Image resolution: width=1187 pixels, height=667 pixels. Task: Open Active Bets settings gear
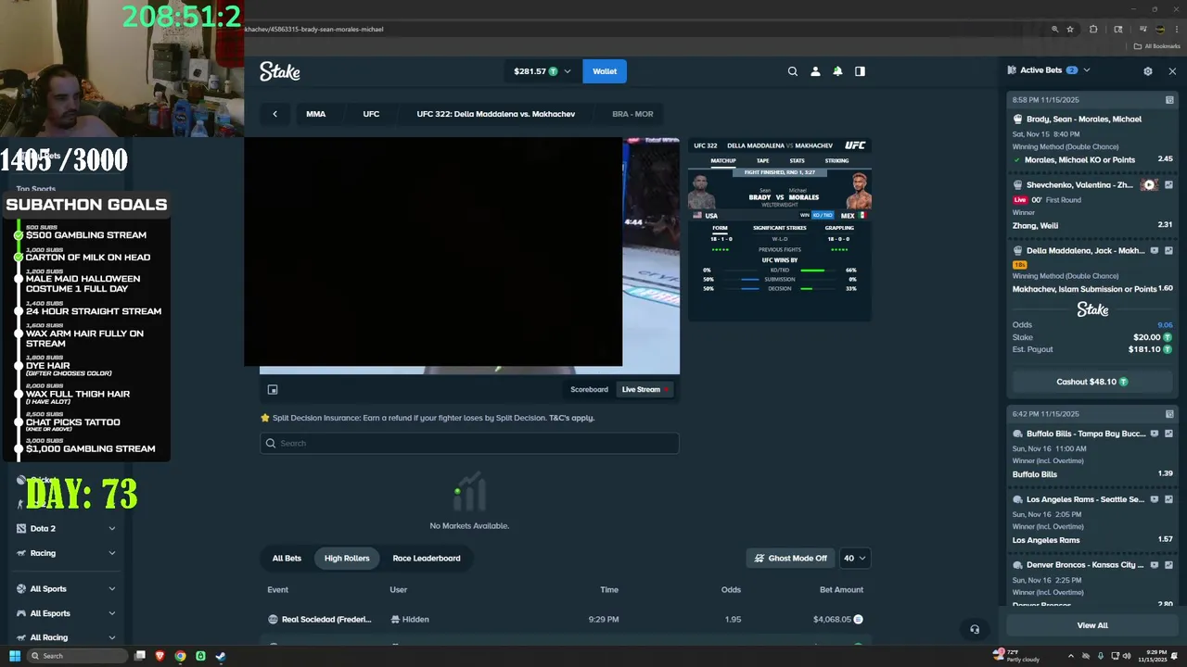tap(1148, 70)
